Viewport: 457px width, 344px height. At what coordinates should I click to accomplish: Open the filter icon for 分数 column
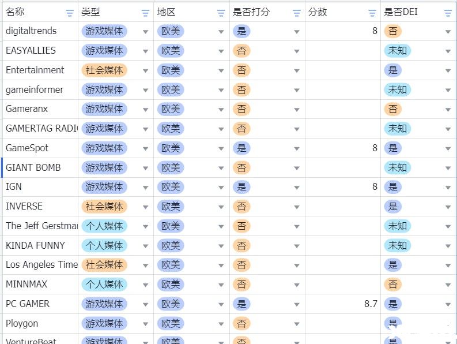tap(372, 13)
